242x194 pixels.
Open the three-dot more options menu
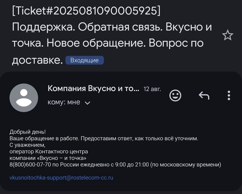coord(229,95)
